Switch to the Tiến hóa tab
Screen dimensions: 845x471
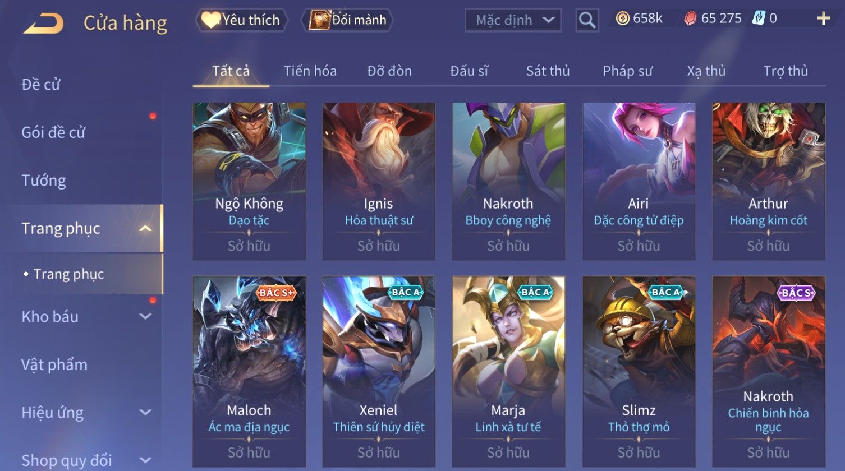click(310, 71)
